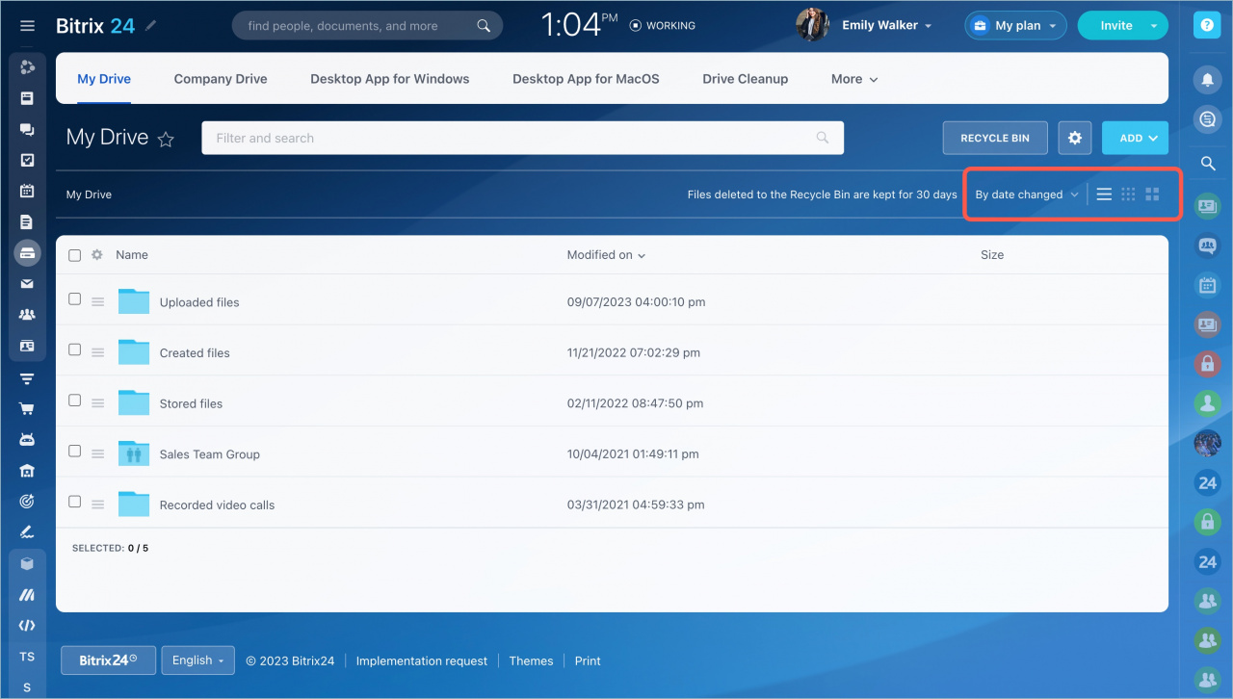Click the Bitrix24 footer button
This screenshot has width=1233, height=699.
108,660
